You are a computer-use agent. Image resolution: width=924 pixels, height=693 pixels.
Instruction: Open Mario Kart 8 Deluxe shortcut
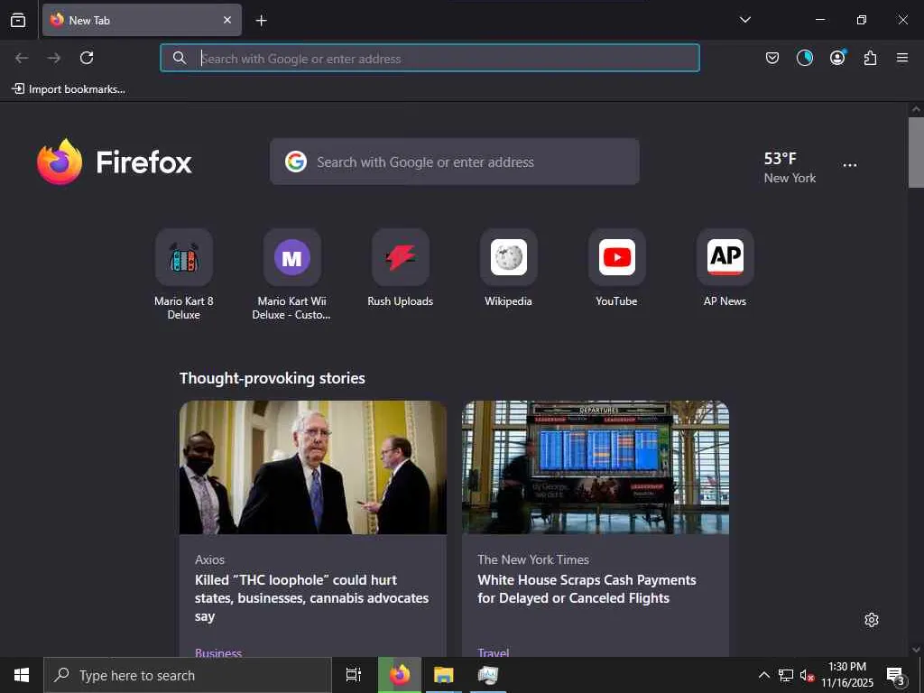(x=184, y=274)
